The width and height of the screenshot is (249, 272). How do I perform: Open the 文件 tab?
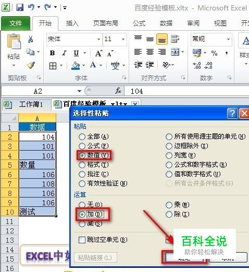click(x=16, y=23)
